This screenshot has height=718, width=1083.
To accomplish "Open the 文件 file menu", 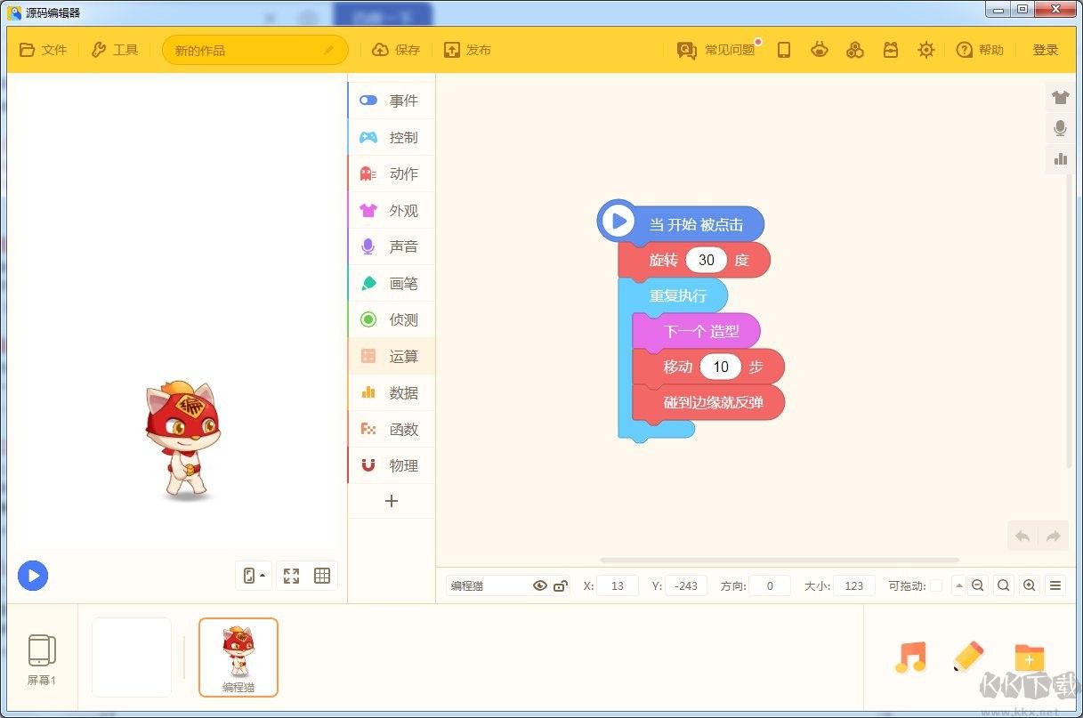I will (x=43, y=50).
